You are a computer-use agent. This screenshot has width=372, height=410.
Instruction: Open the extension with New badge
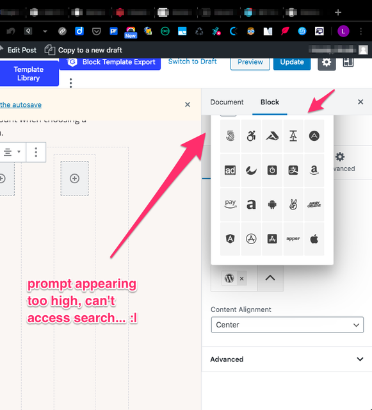(x=131, y=33)
